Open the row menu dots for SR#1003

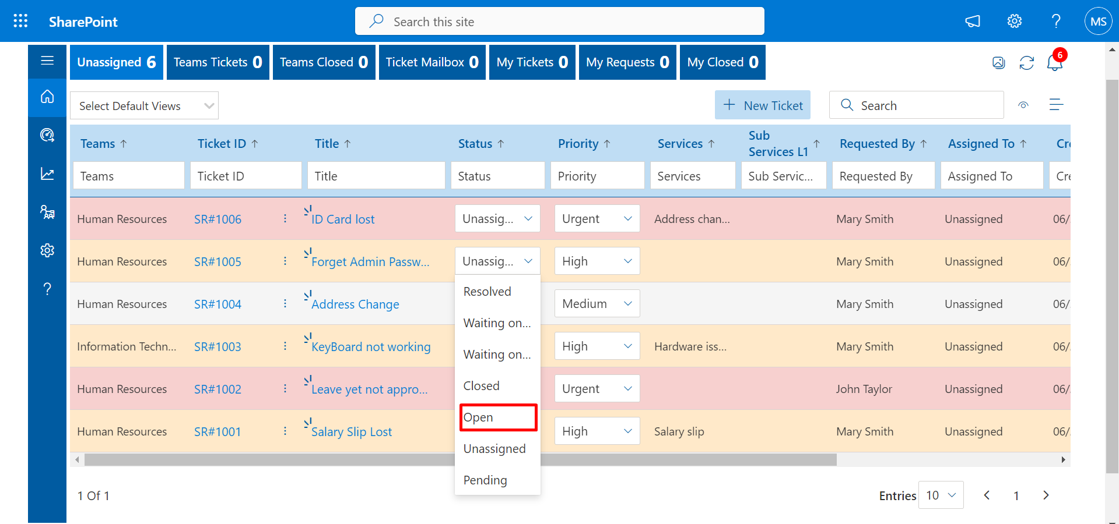(285, 346)
